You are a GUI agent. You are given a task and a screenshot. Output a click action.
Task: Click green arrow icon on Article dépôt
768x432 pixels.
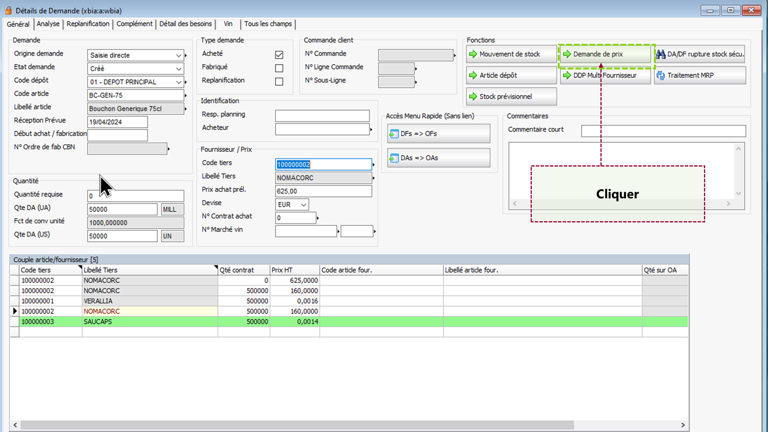473,75
